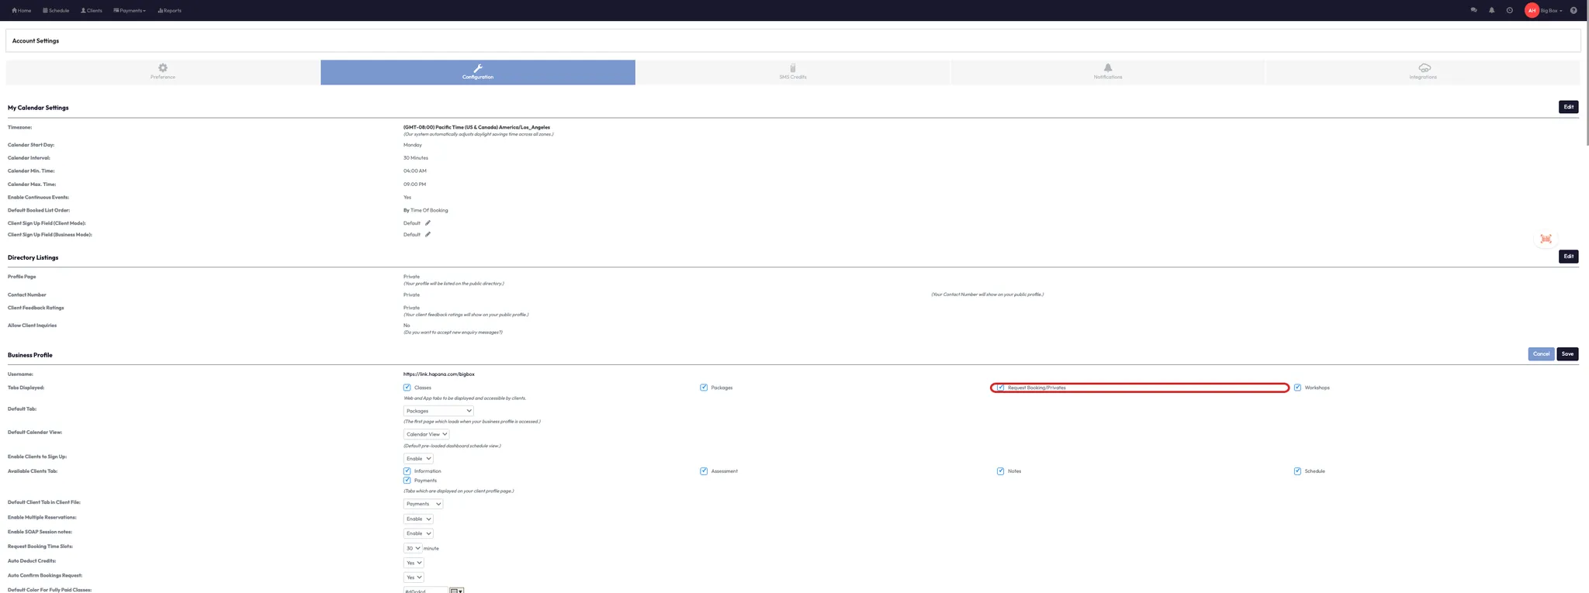Click the floating barcode scanner icon
The height and width of the screenshot is (593, 1589).
coord(1546,239)
